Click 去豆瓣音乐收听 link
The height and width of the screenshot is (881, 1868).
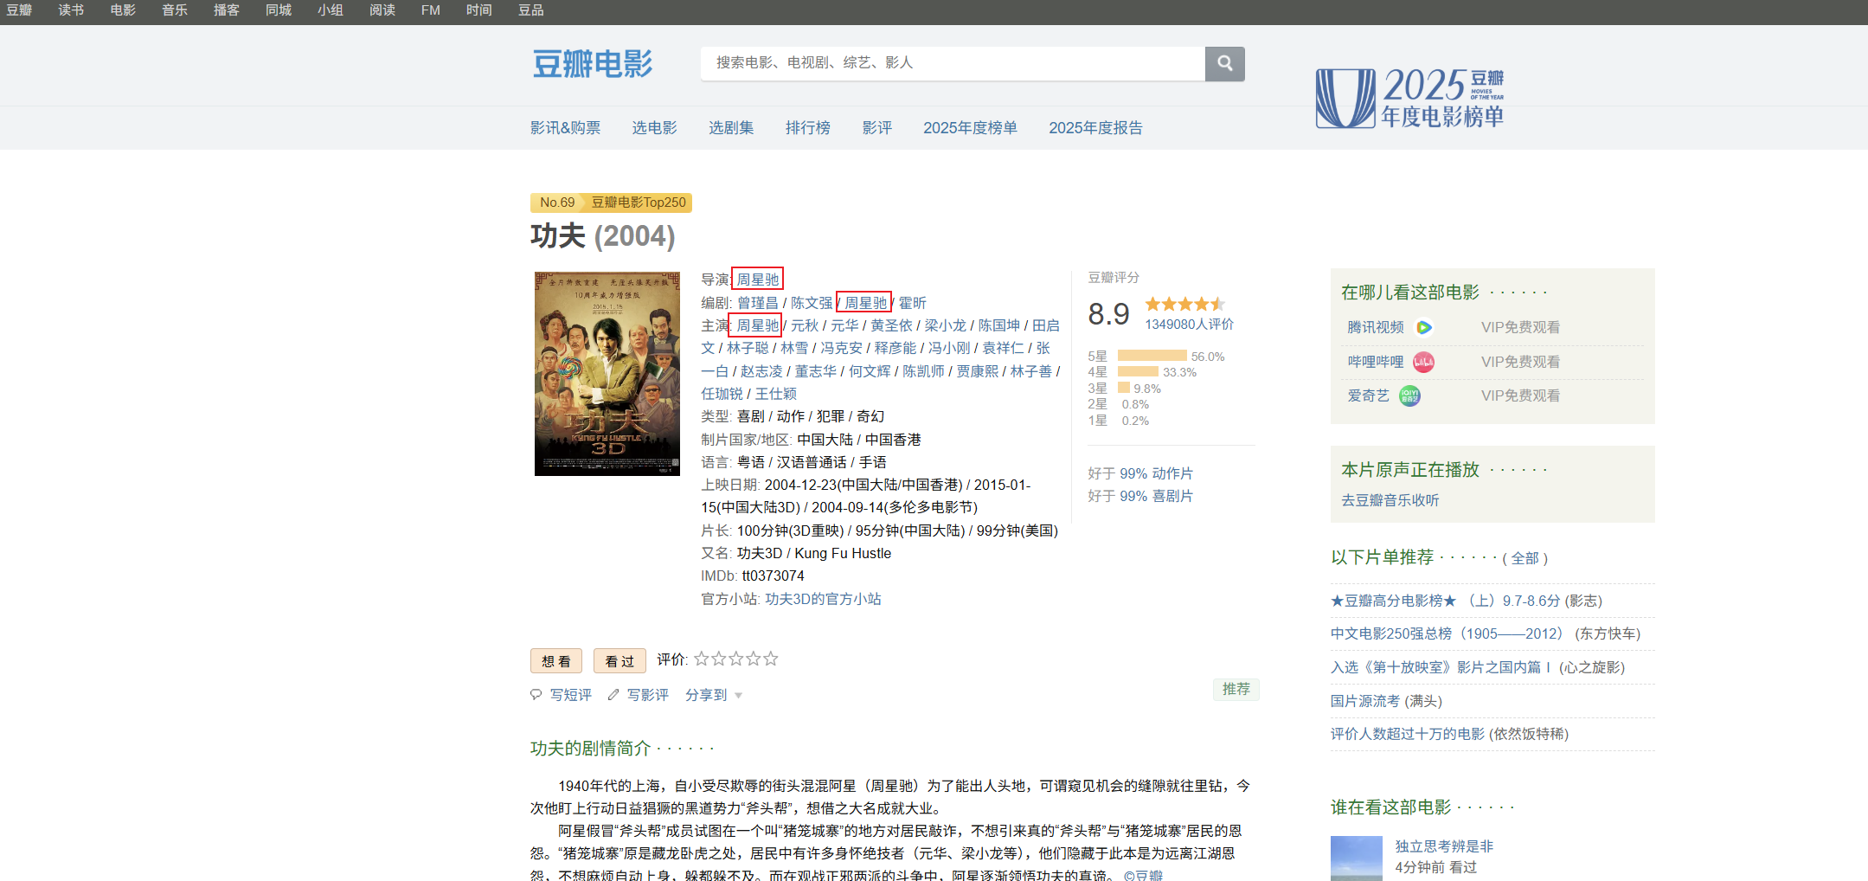point(1390,500)
